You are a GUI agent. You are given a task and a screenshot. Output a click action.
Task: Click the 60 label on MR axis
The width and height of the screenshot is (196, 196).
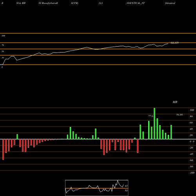pos(191,123)
